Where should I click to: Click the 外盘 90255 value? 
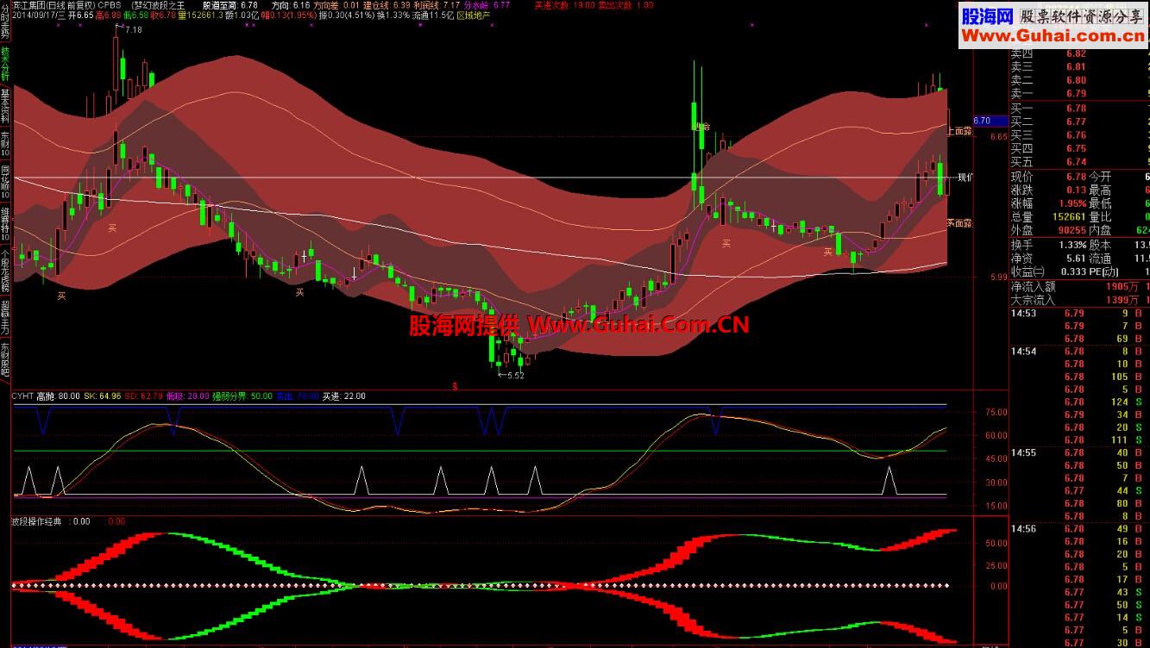[x=1072, y=230]
